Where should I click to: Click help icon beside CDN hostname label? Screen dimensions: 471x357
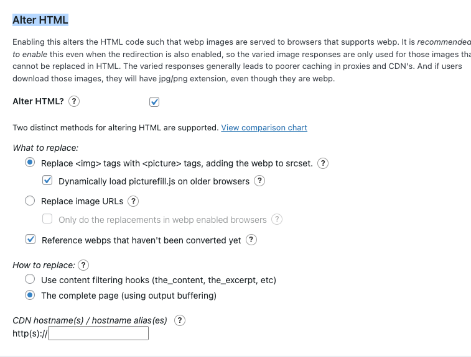pyautogui.click(x=180, y=320)
